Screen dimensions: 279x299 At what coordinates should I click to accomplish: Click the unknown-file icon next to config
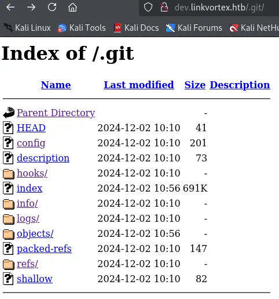(x=8, y=143)
